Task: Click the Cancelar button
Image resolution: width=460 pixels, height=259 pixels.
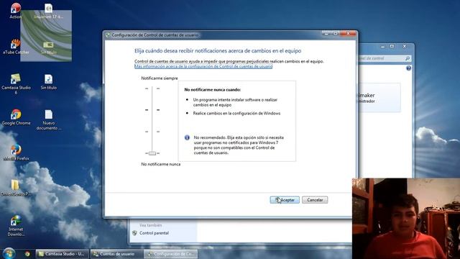Action: pyautogui.click(x=315, y=200)
